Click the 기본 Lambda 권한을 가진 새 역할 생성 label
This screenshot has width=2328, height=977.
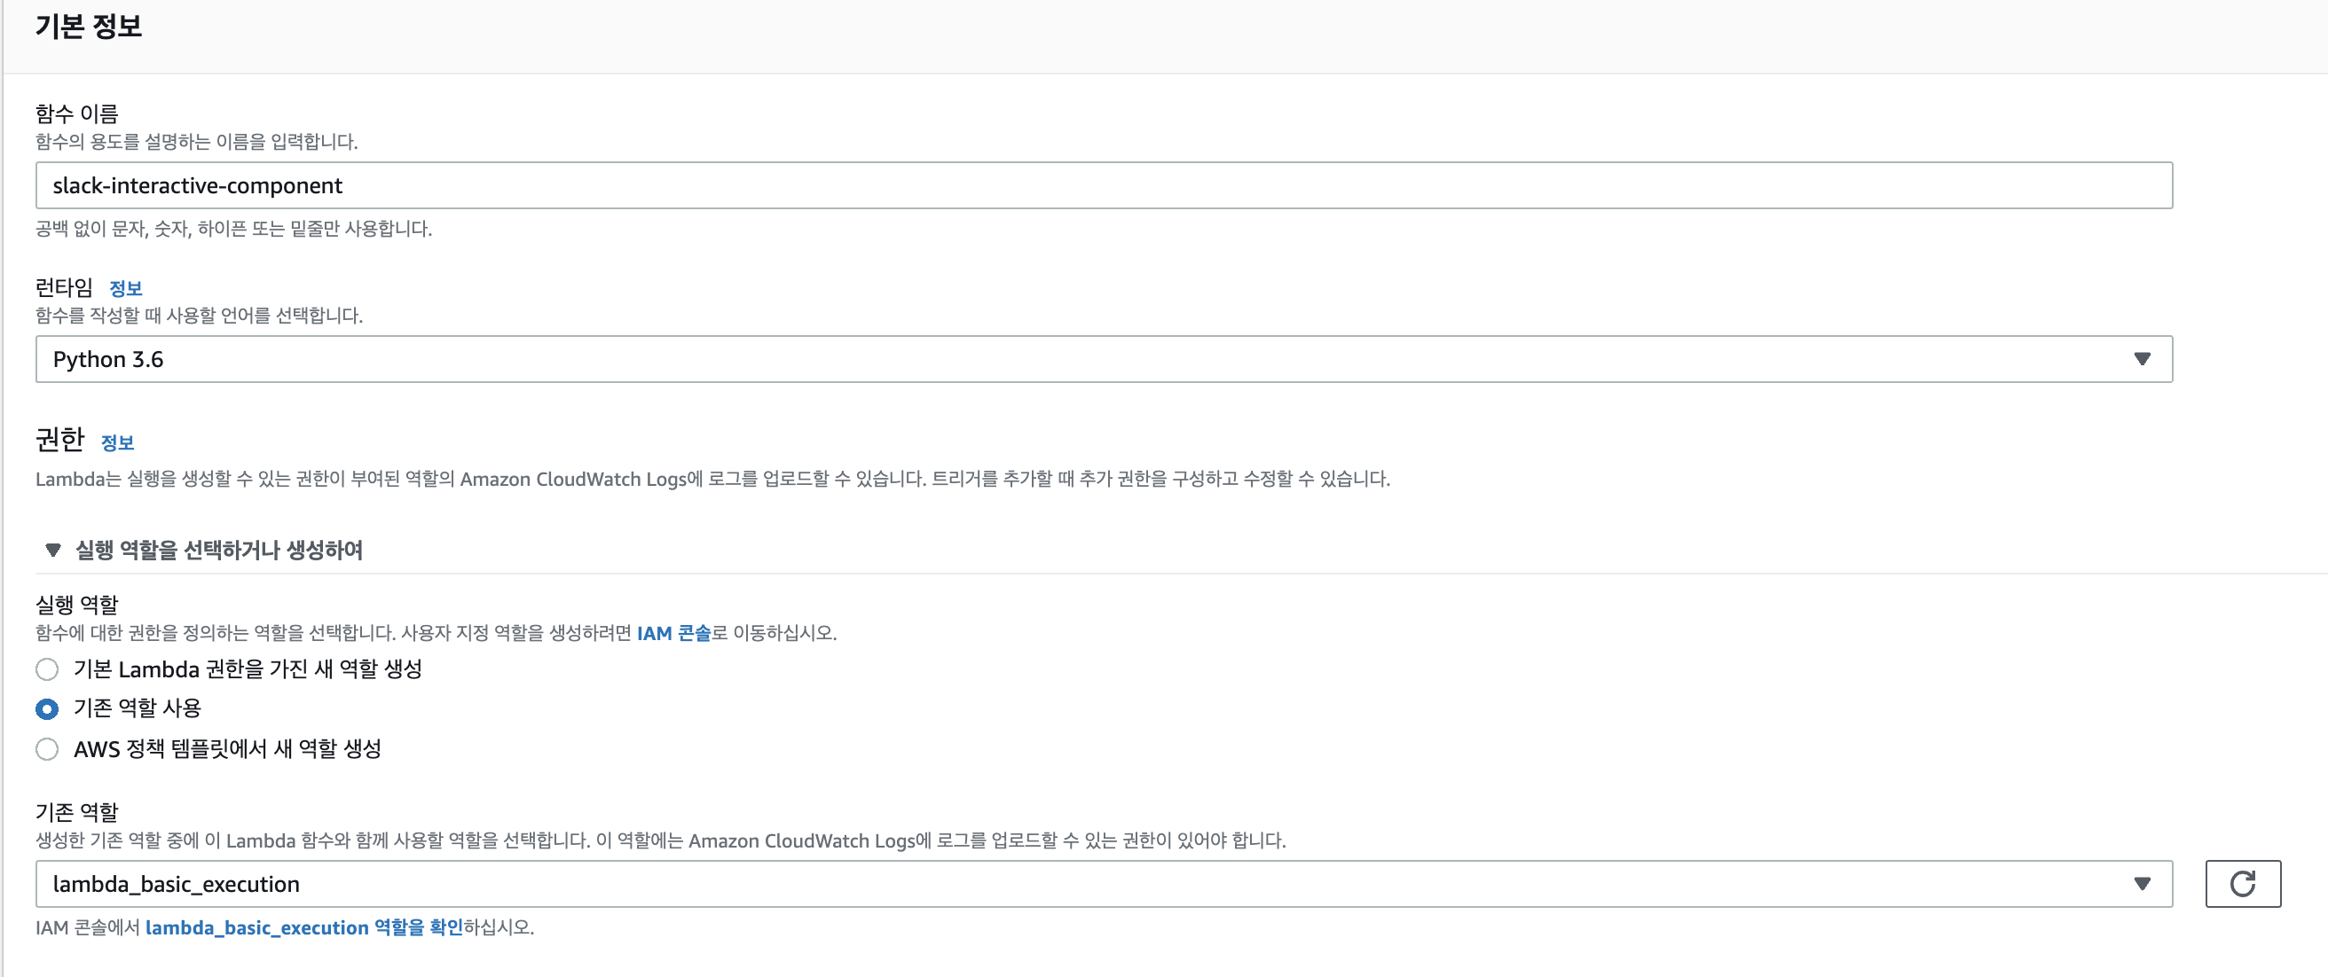(x=248, y=669)
